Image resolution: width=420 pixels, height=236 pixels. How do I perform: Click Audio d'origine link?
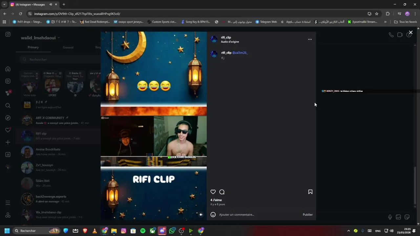[x=230, y=42]
